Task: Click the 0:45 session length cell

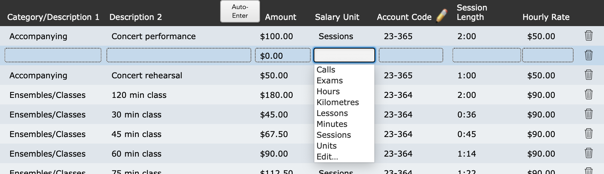Action: pyautogui.click(x=467, y=134)
